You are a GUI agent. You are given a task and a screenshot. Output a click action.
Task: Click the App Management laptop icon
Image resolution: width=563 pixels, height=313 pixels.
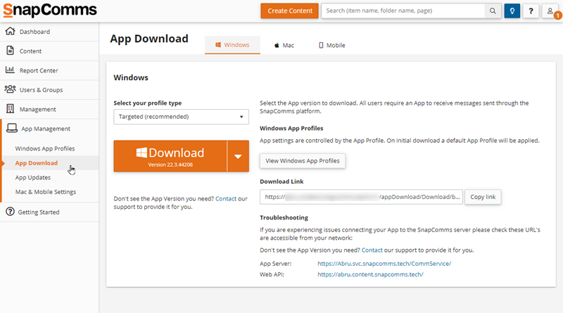(x=12, y=128)
